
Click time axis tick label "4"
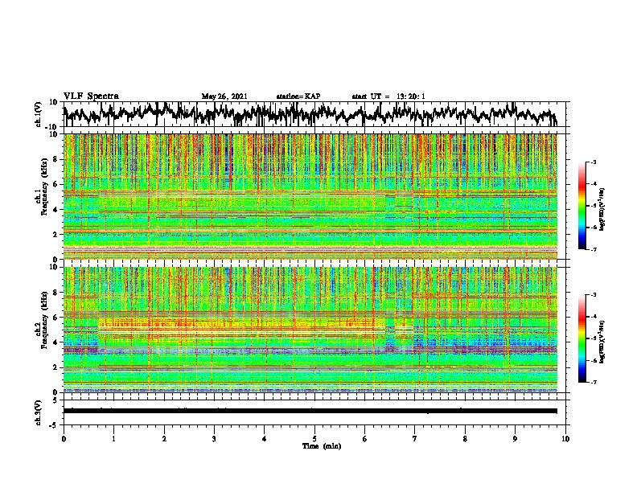tap(265, 439)
